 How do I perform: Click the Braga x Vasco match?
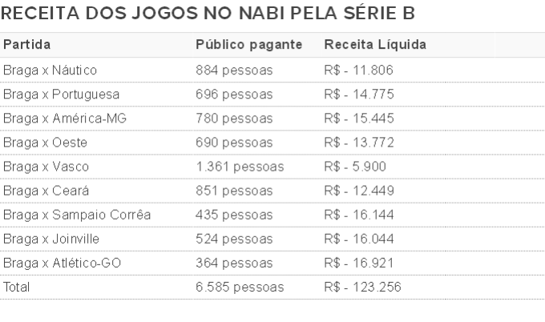click(46, 167)
